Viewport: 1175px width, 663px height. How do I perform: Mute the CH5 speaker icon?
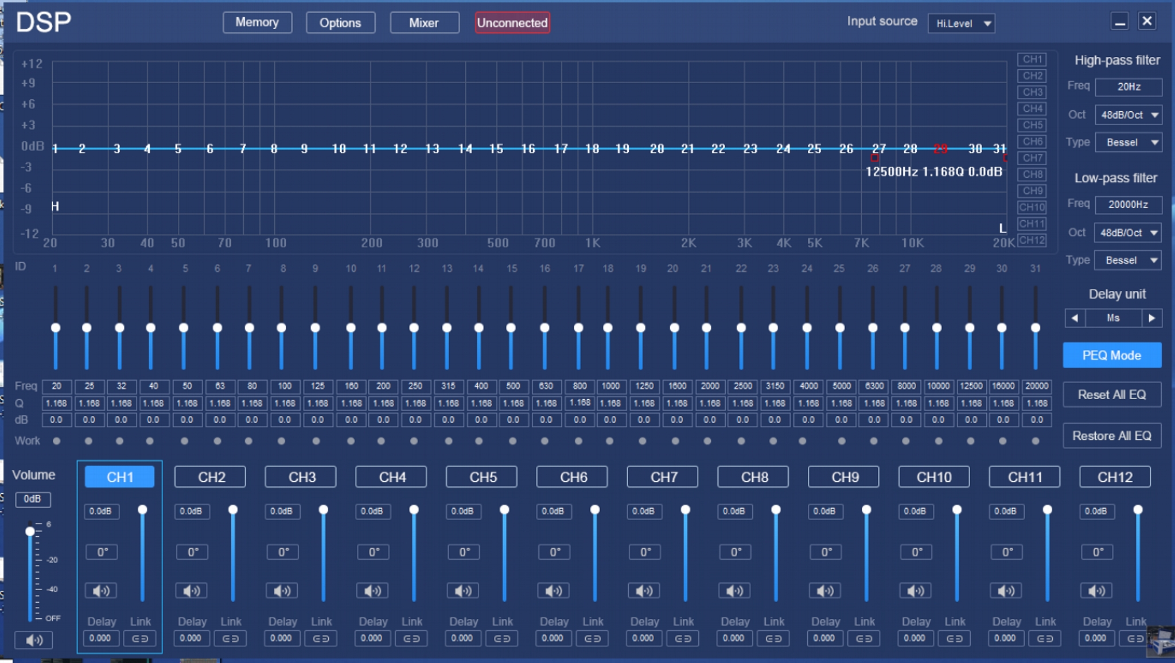tap(463, 591)
